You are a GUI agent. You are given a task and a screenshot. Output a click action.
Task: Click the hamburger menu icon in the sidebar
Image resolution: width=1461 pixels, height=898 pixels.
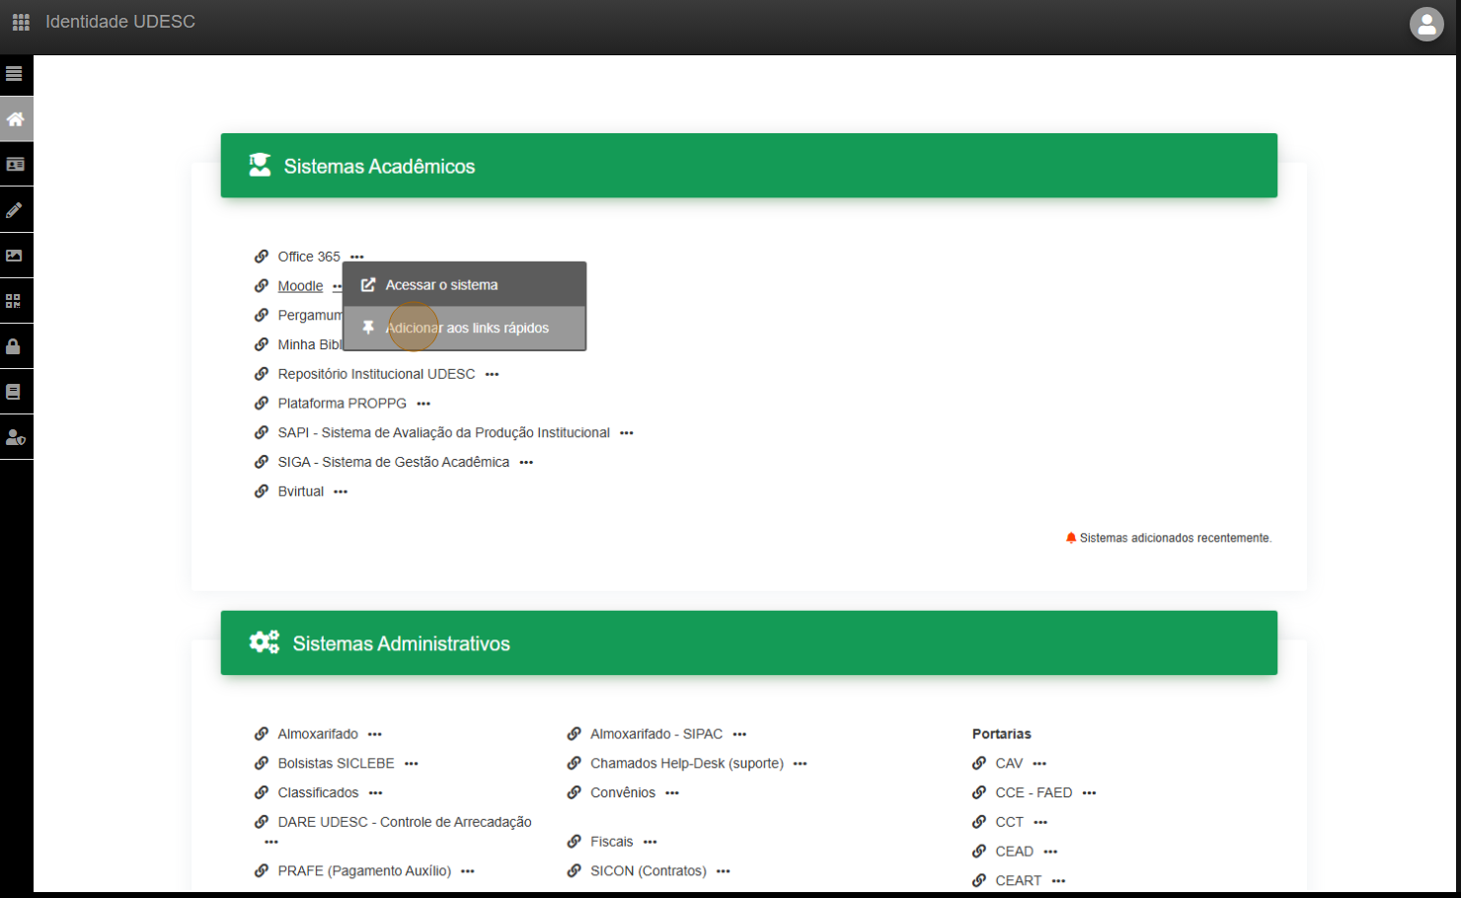click(x=15, y=74)
